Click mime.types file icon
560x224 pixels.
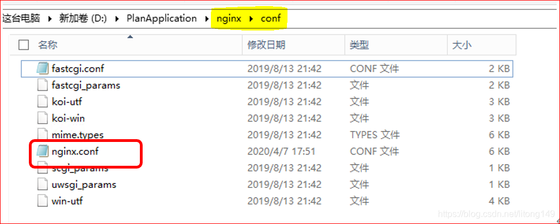[43, 135]
